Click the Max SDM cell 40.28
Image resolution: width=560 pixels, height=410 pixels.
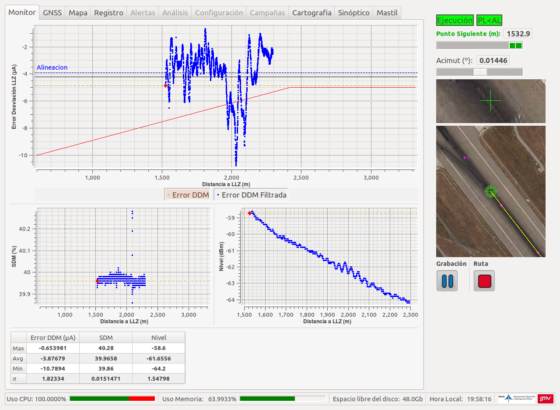click(106, 348)
